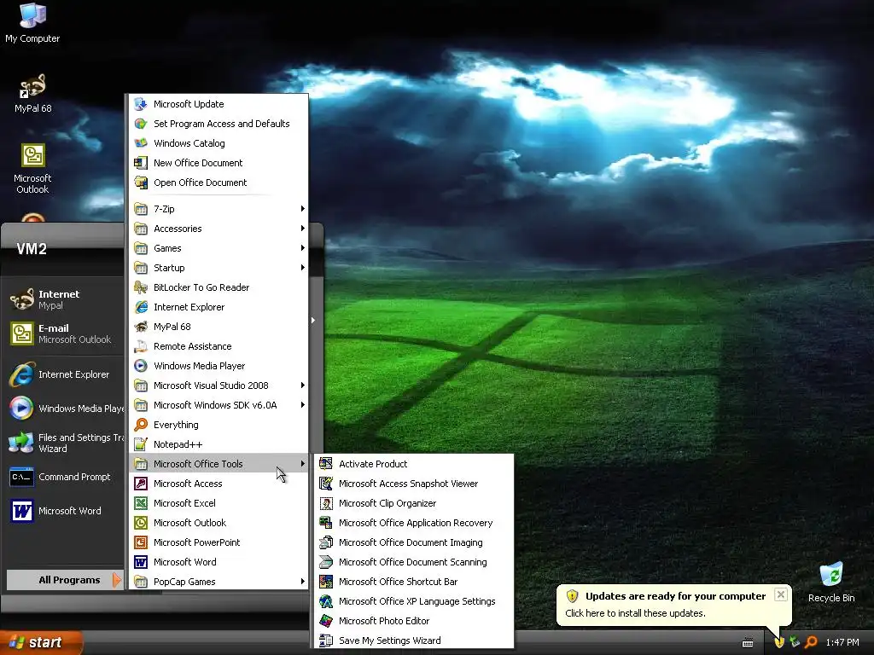
Task: Open Microsoft Photo Editor
Action: tap(414, 621)
